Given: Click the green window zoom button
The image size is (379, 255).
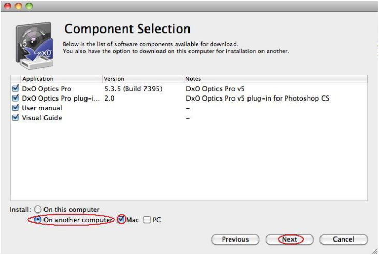Looking at the screenshot, I should click(x=28, y=6).
